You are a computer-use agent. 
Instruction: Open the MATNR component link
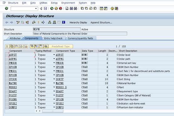pyautogui.click(x=13, y=83)
